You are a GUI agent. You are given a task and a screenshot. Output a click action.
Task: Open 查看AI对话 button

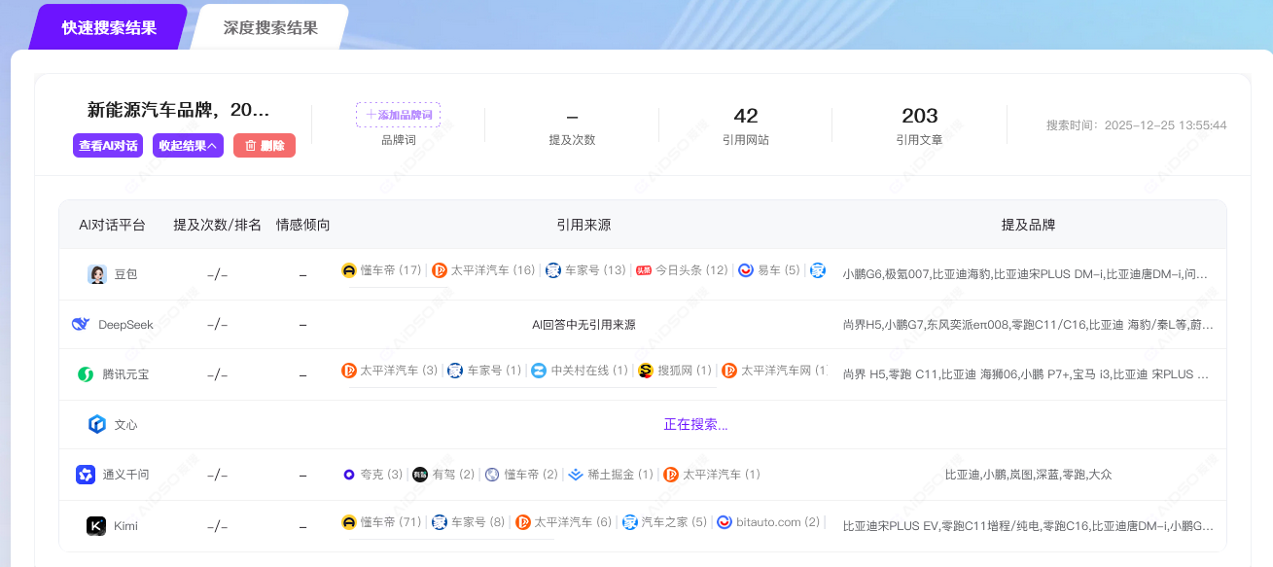107,146
